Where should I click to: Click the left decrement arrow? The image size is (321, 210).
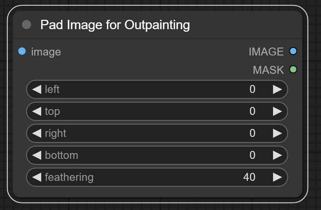click(37, 89)
